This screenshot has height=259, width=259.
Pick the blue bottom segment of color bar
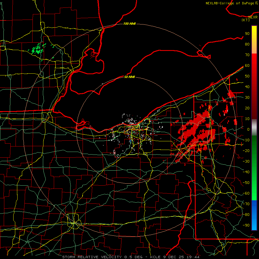pos(254,215)
